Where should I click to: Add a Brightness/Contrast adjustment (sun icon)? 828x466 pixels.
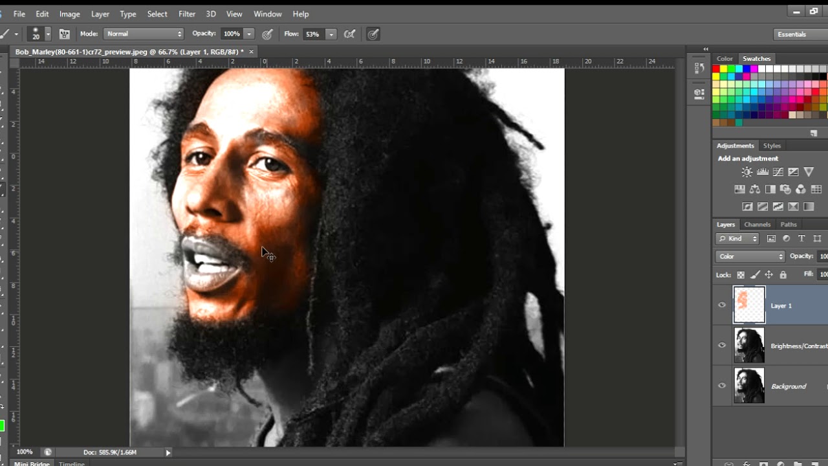pyautogui.click(x=747, y=172)
